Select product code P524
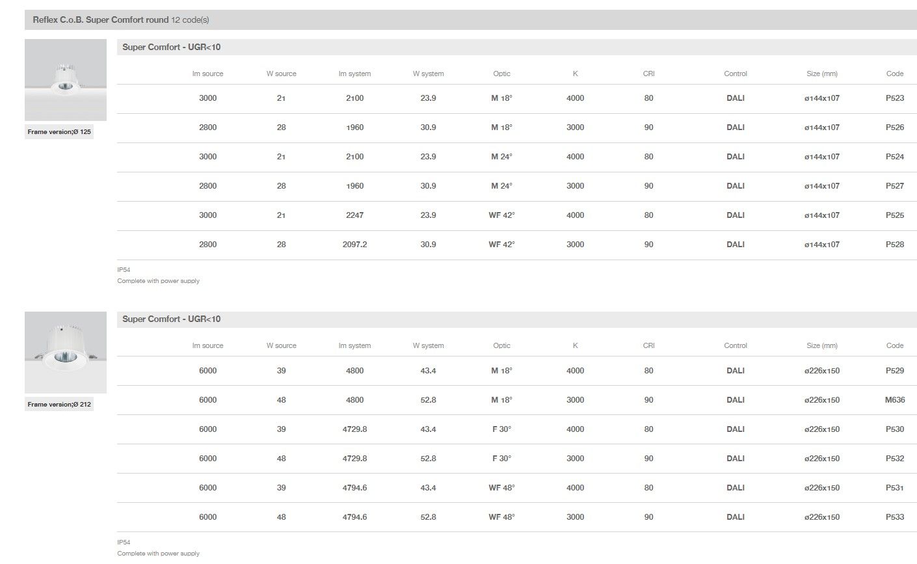The width and height of the screenshot is (917, 564). [x=894, y=157]
